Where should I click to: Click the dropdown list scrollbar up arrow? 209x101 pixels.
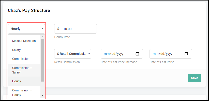tap(42, 37)
